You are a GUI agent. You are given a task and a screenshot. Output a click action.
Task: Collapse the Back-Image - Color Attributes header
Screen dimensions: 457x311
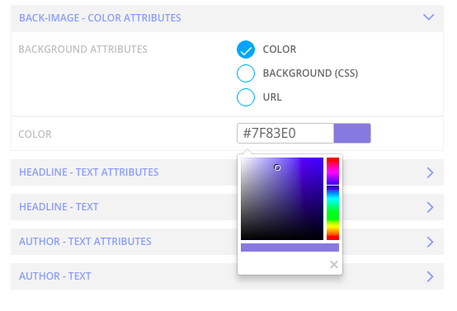click(x=228, y=18)
